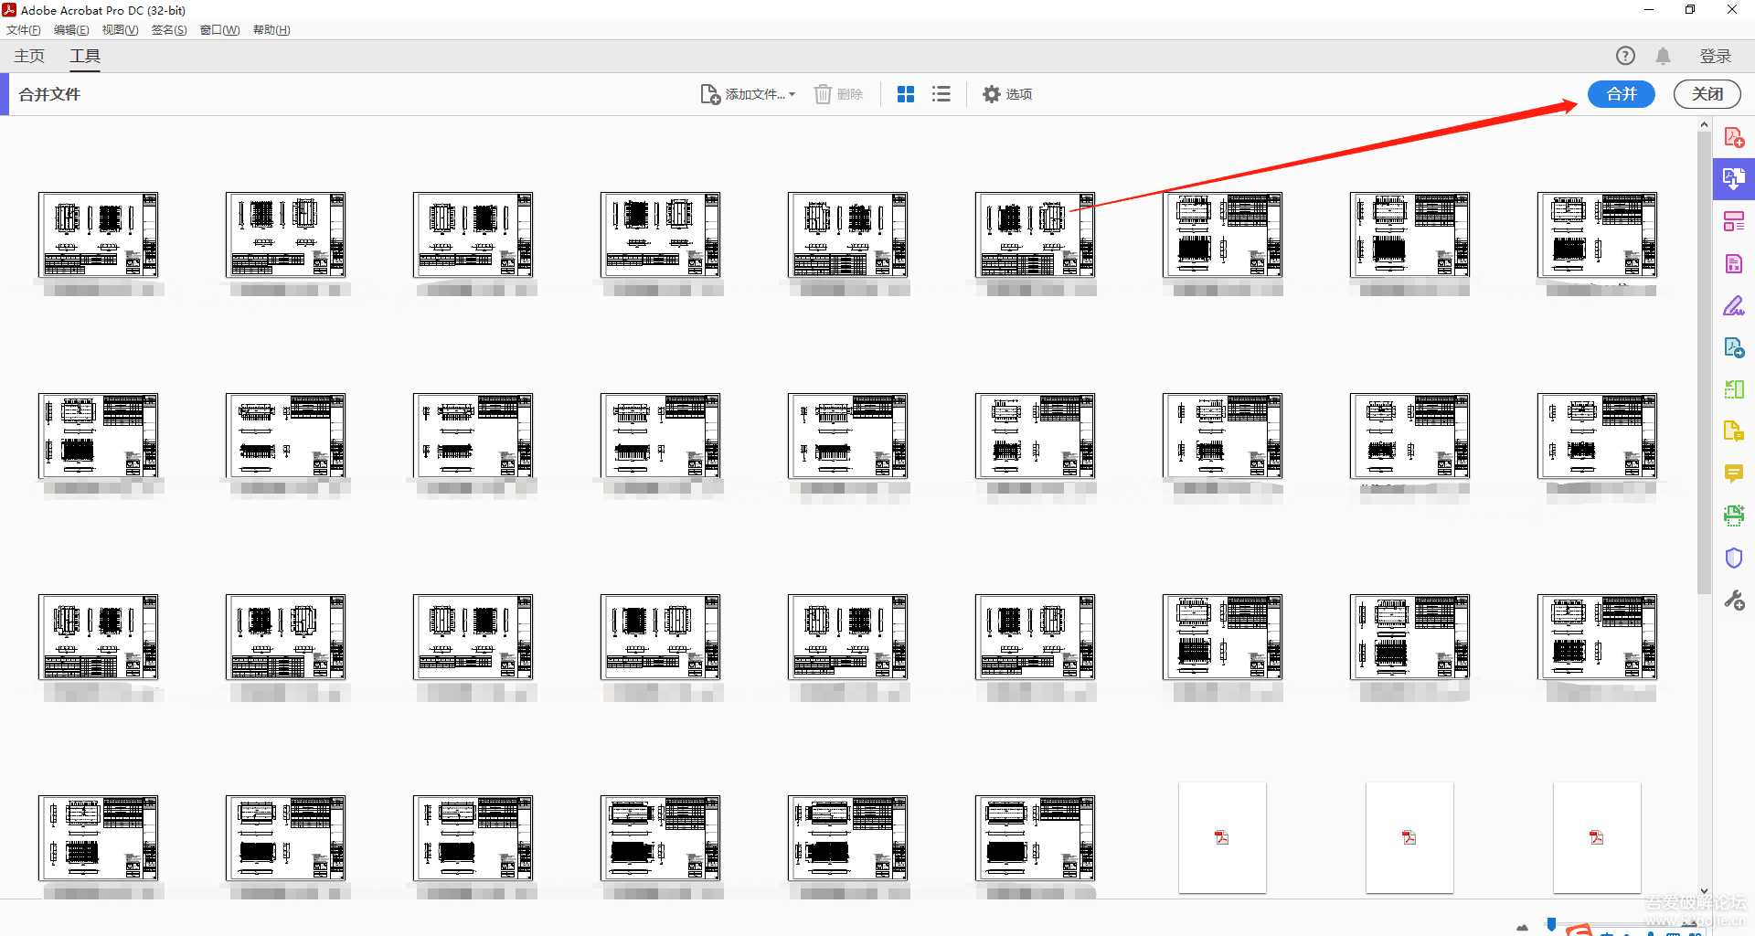Open the Comment speech-bubble tool icon

pos(1734,473)
